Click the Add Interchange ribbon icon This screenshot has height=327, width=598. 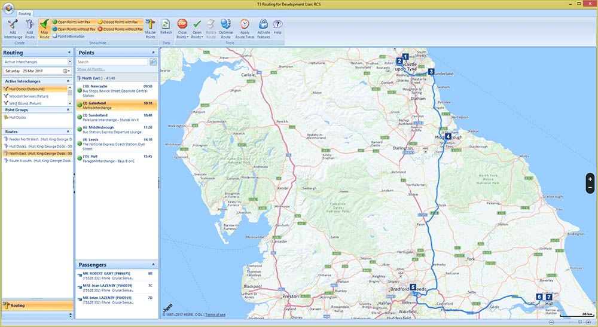tap(13, 29)
